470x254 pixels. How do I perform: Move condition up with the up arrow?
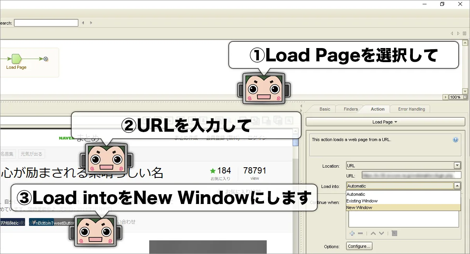[x=373, y=233]
